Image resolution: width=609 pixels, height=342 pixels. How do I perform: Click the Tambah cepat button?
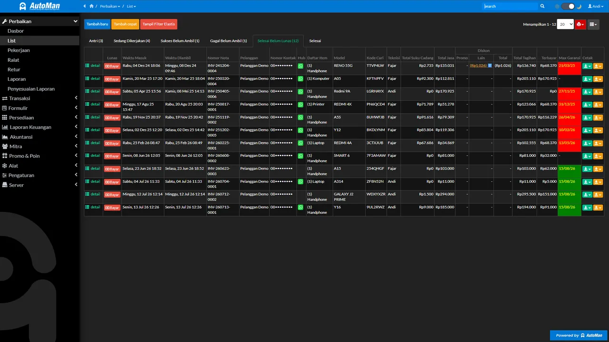[x=125, y=24]
